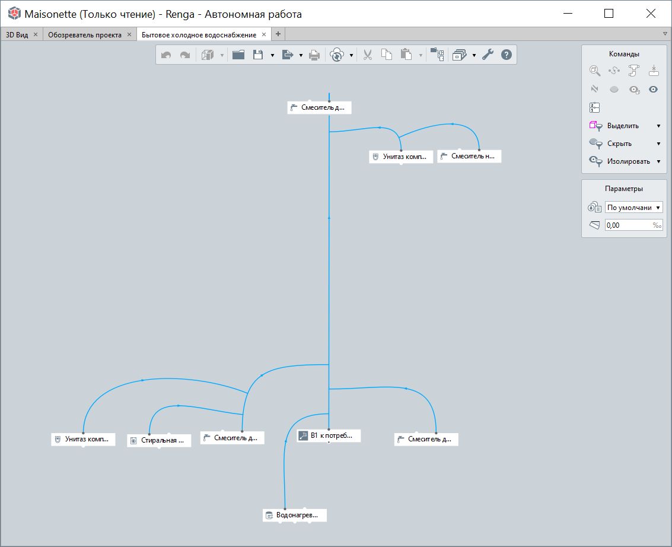Expand the Скрыть filter arrow
The width and height of the screenshot is (672, 547).
(x=659, y=144)
